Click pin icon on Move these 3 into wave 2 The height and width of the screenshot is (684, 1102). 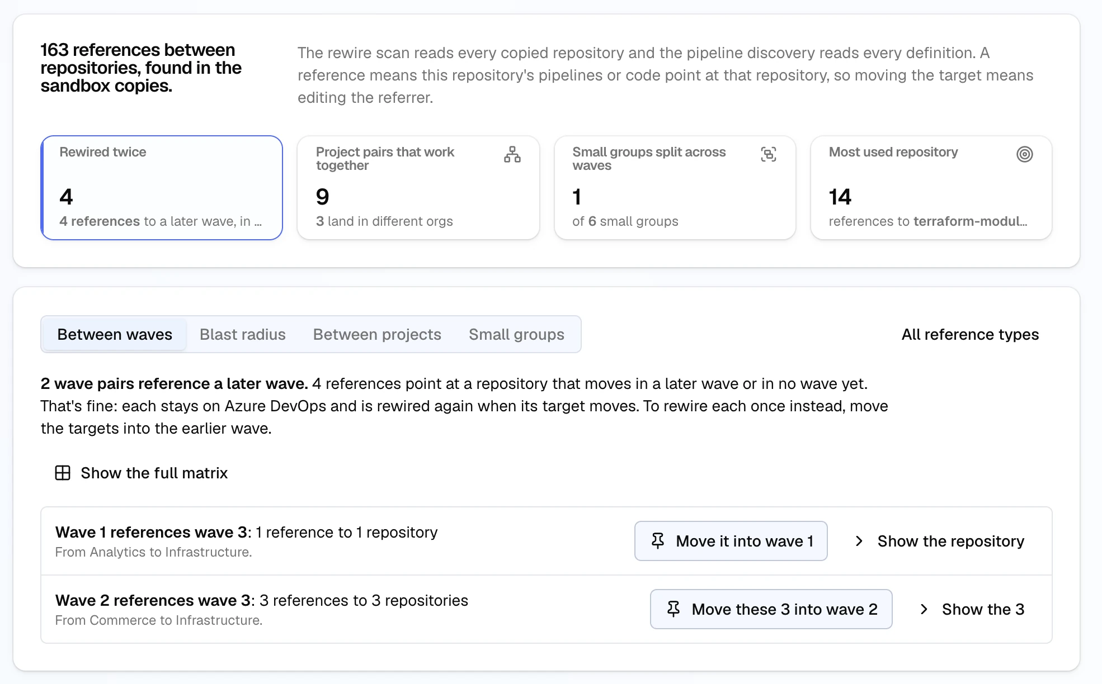(674, 609)
